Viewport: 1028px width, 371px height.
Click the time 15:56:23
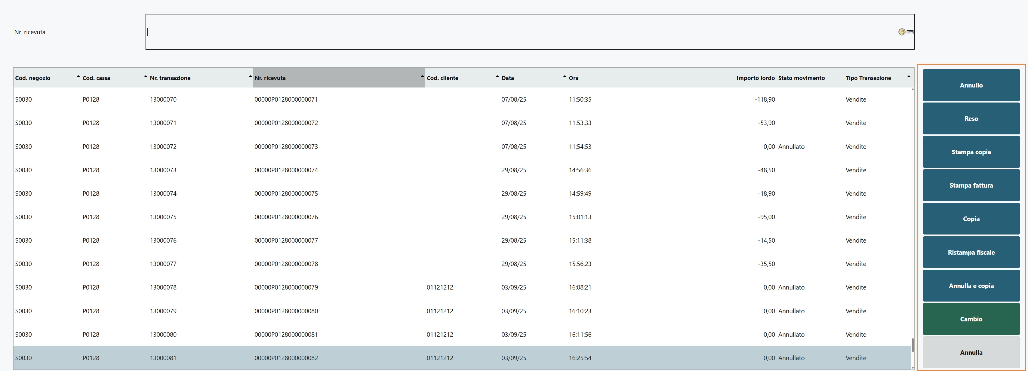point(580,264)
